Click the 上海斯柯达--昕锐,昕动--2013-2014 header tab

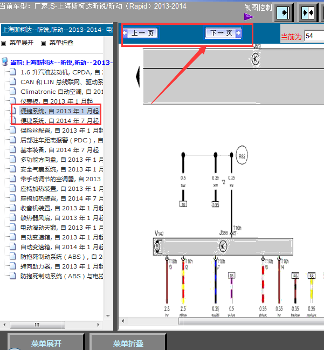click(57, 30)
